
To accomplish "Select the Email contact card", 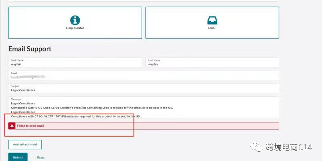I will point(212,22).
